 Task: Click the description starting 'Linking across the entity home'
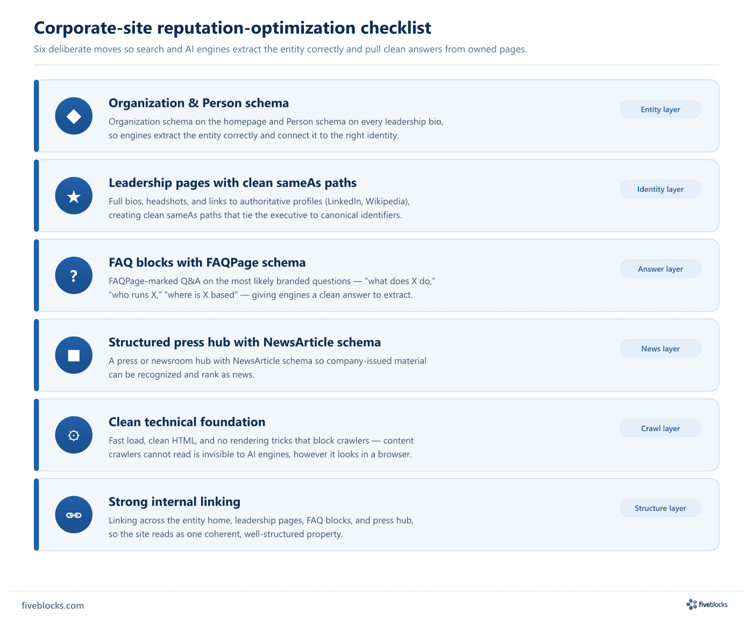tap(261, 527)
